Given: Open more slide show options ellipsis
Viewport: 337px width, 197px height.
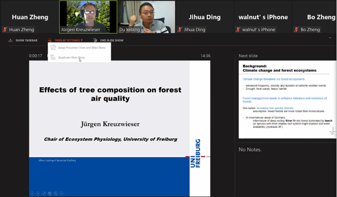Looking at the screenshot, I should coord(62,194).
